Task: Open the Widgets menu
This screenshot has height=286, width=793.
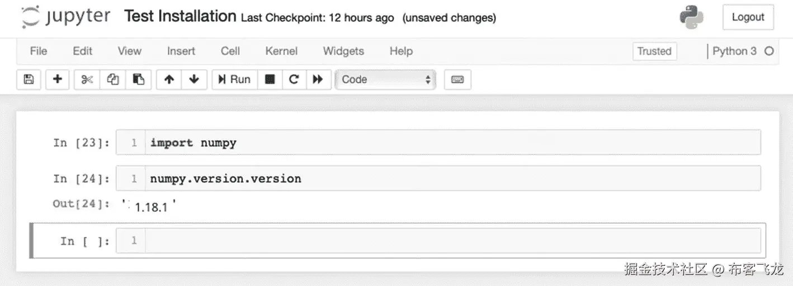Action: click(343, 51)
